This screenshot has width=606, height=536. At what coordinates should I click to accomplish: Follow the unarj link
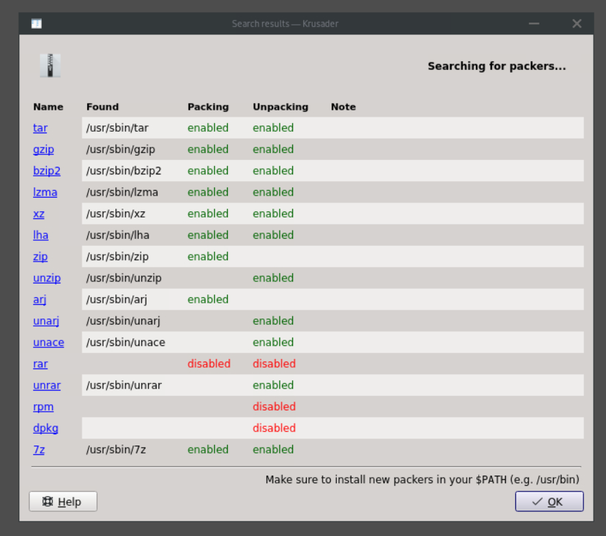tap(46, 321)
